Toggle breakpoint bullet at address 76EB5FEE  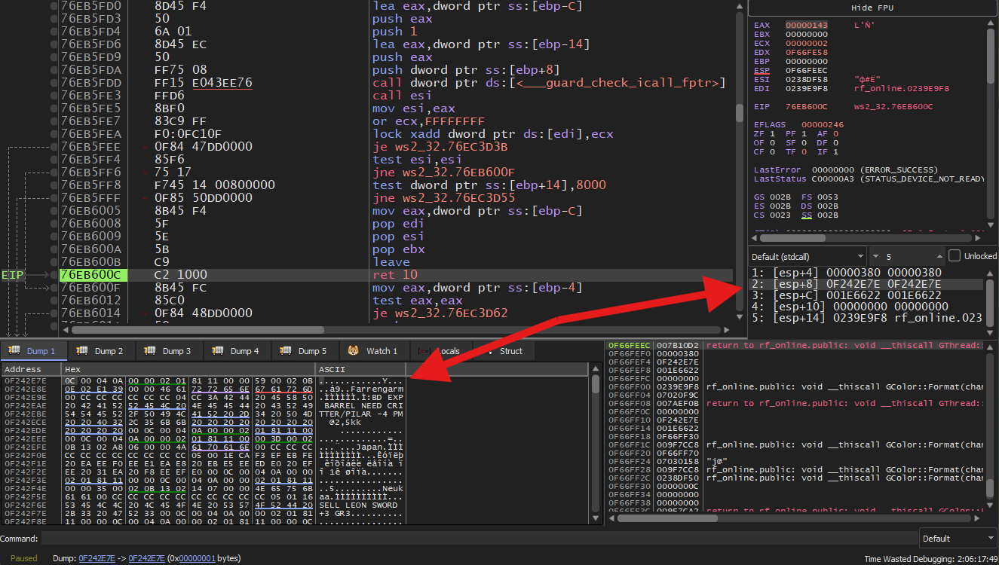[x=53, y=147]
